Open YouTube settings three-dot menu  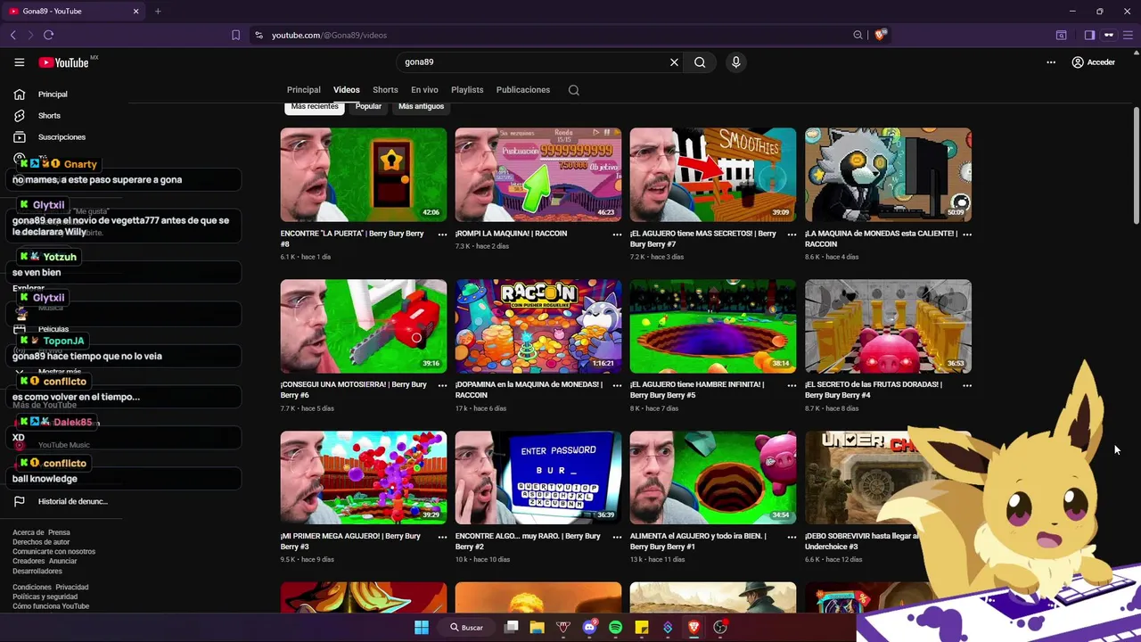[1051, 62]
